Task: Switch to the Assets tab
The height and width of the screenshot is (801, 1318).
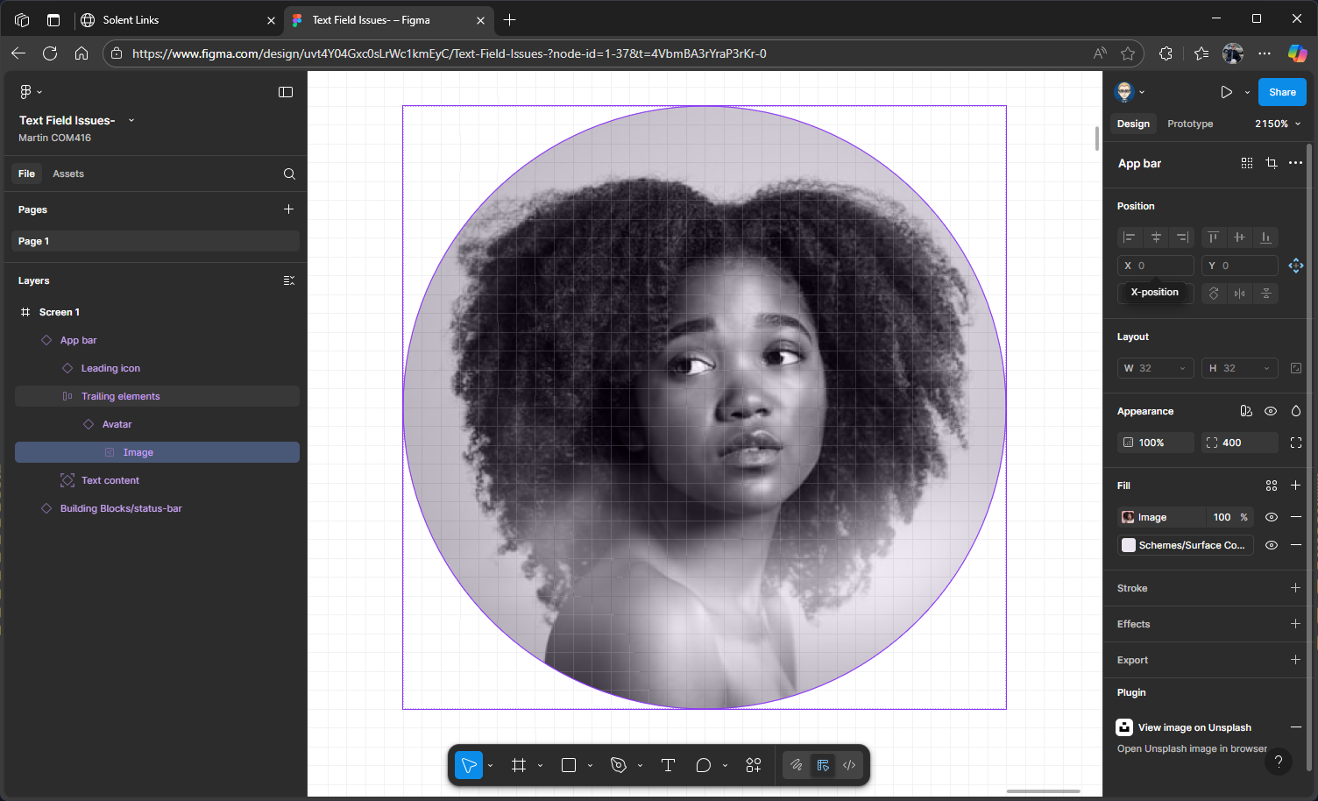Action: [x=68, y=174]
